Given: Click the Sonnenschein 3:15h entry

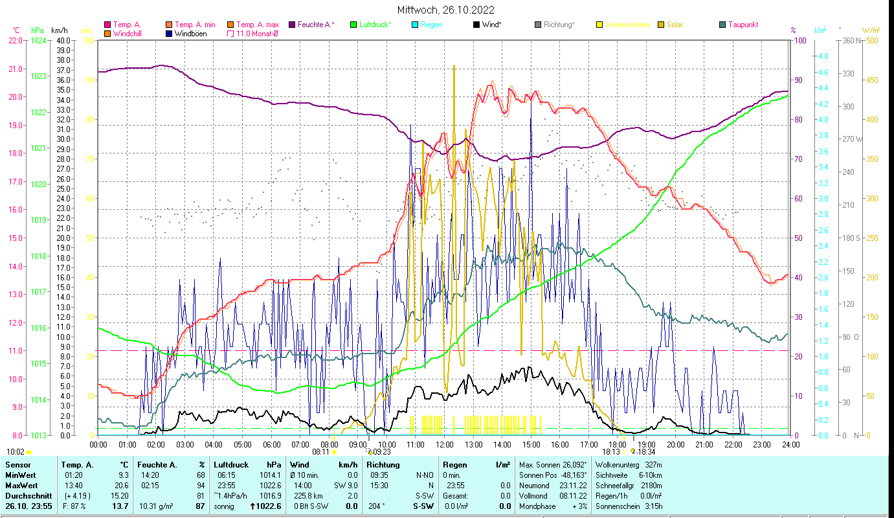Looking at the screenshot, I should pyautogui.click(x=628, y=506).
